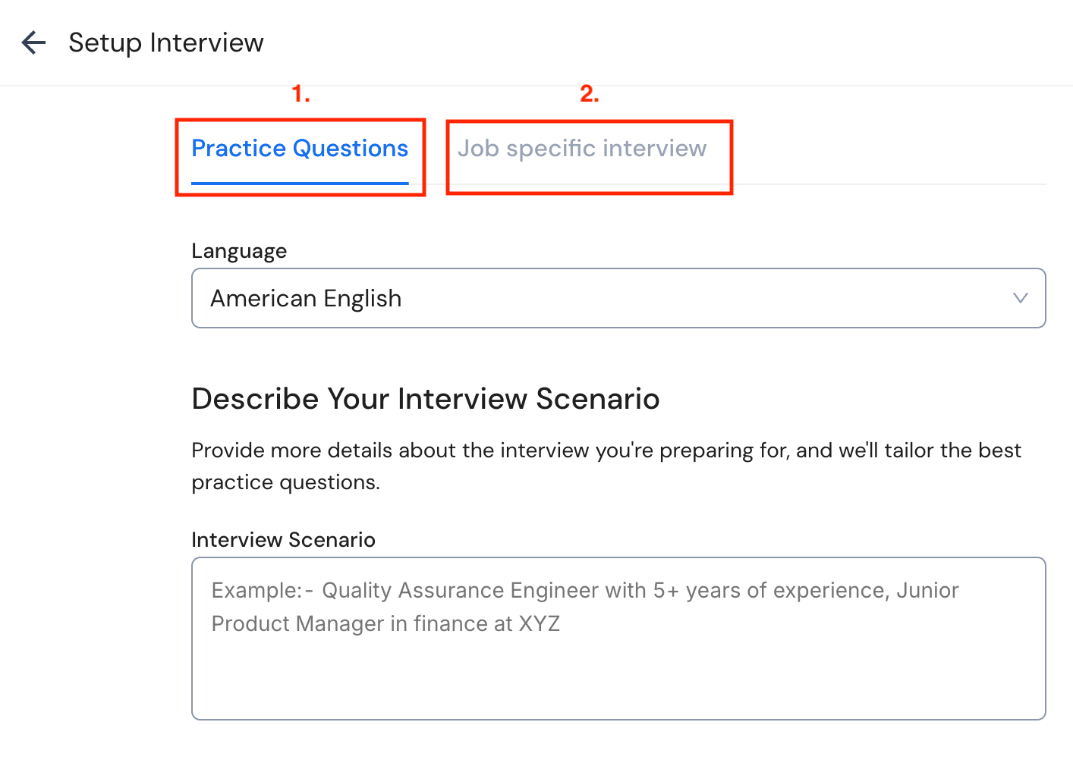Screen dimensions: 1073x766
Task: Select the Language dropdown chevron
Action: (1021, 298)
